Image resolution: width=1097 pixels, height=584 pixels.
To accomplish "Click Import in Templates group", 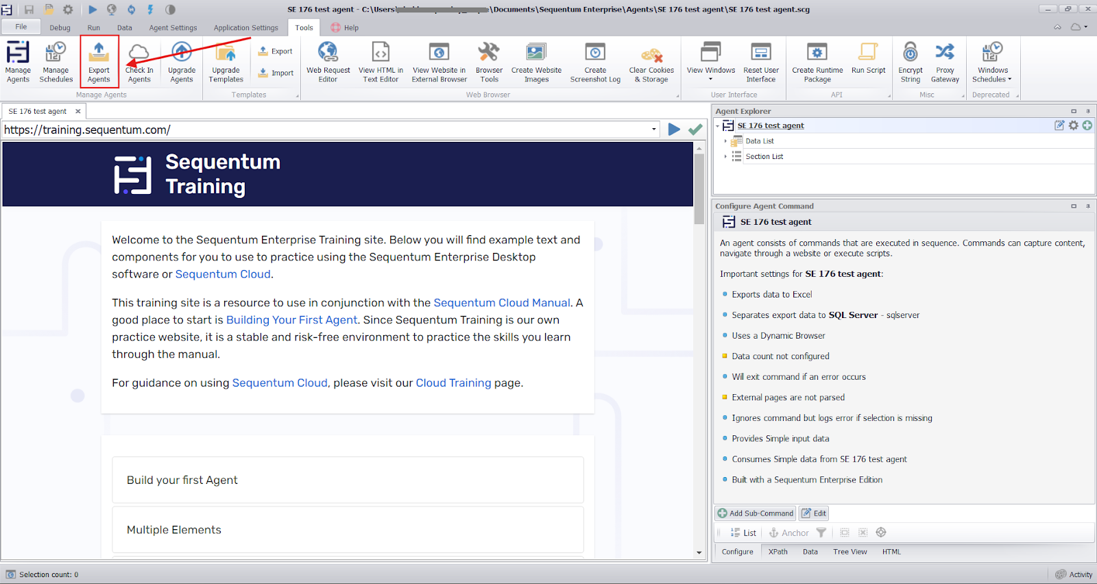I will [275, 73].
